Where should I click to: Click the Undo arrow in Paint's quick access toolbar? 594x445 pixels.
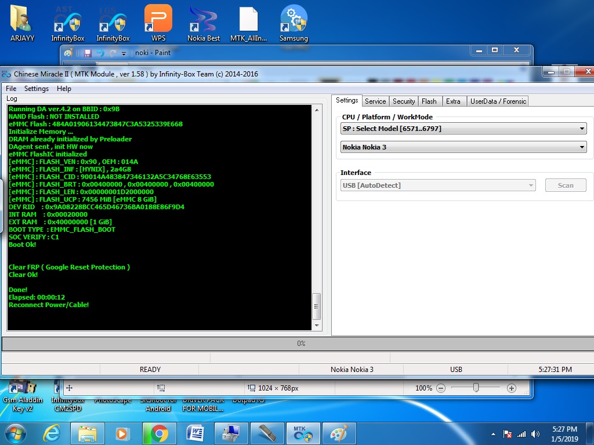click(100, 53)
